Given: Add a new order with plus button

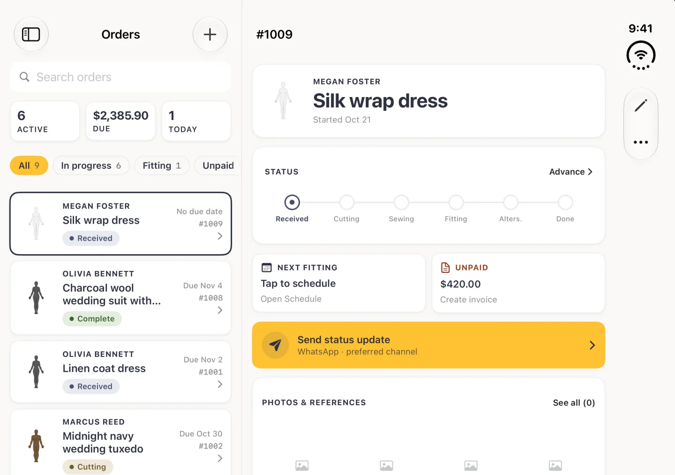Looking at the screenshot, I should click(x=210, y=34).
